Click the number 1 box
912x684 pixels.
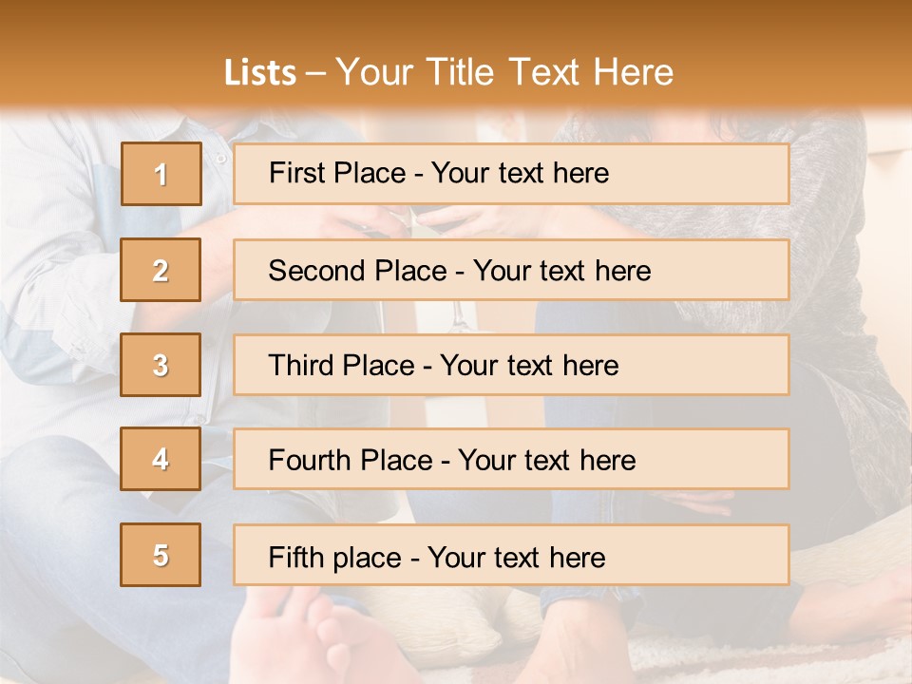pos(161,174)
